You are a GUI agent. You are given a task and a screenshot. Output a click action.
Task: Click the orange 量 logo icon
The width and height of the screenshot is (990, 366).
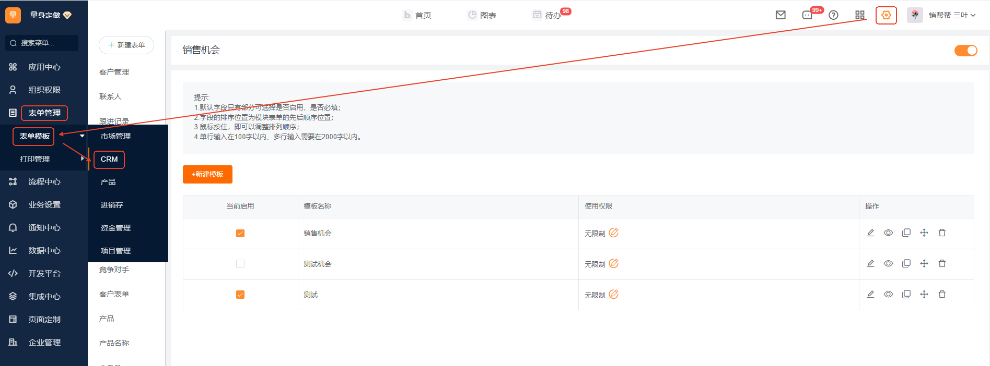coord(13,15)
